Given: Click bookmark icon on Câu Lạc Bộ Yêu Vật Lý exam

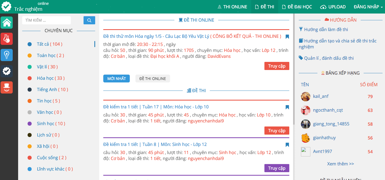Looking at the screenshot, I should 287,37.
